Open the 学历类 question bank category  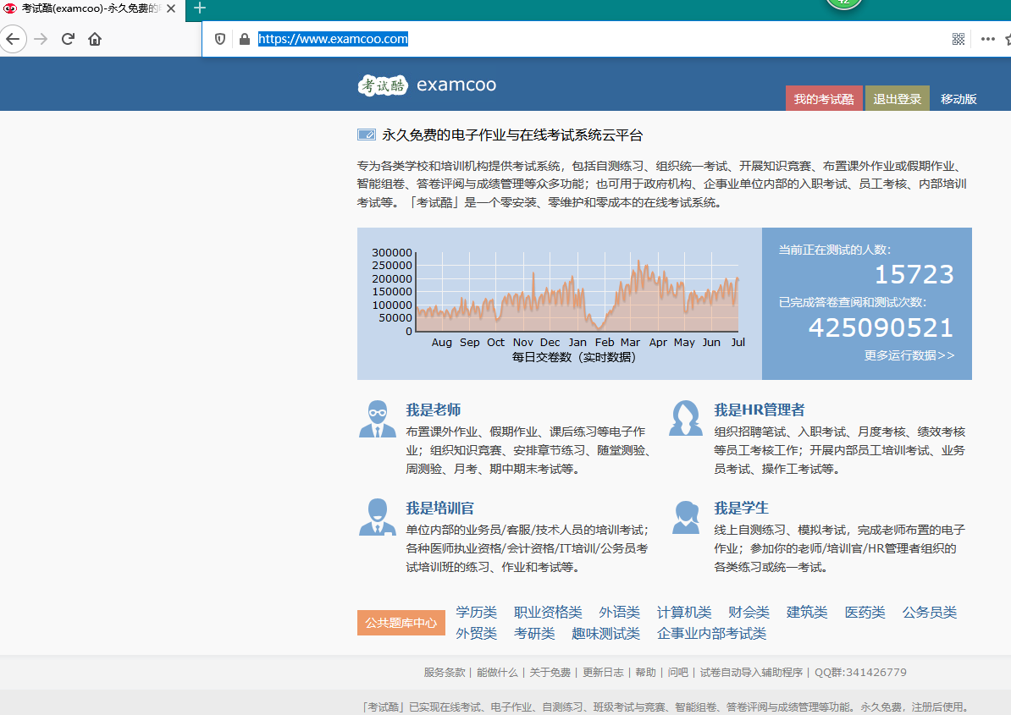[x=477, y=612]
